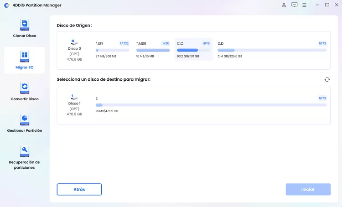The width and height of the screenshot is (342, 207).
Task: Close the Partition Manager window
Action: (337, 5)
